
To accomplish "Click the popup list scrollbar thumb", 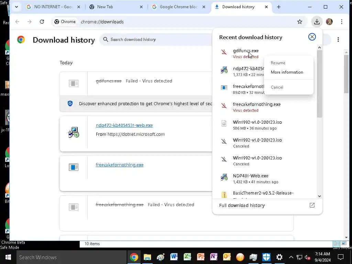I will tap(319, 84).
